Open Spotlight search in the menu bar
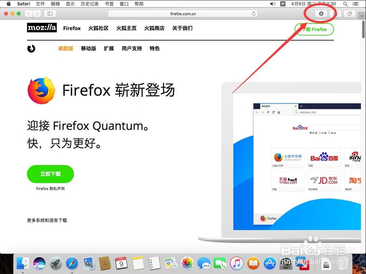This screenshot has height=274, width=366. (x=346, y=4)
